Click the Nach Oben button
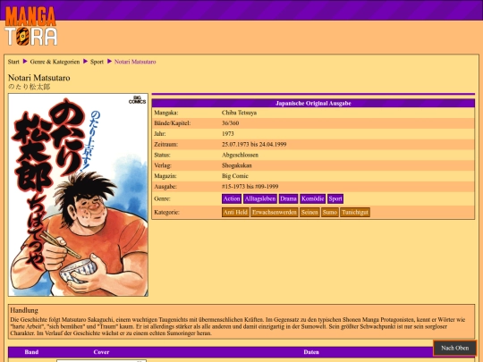Viewport: 483px width, 362px height. (454, 349)
